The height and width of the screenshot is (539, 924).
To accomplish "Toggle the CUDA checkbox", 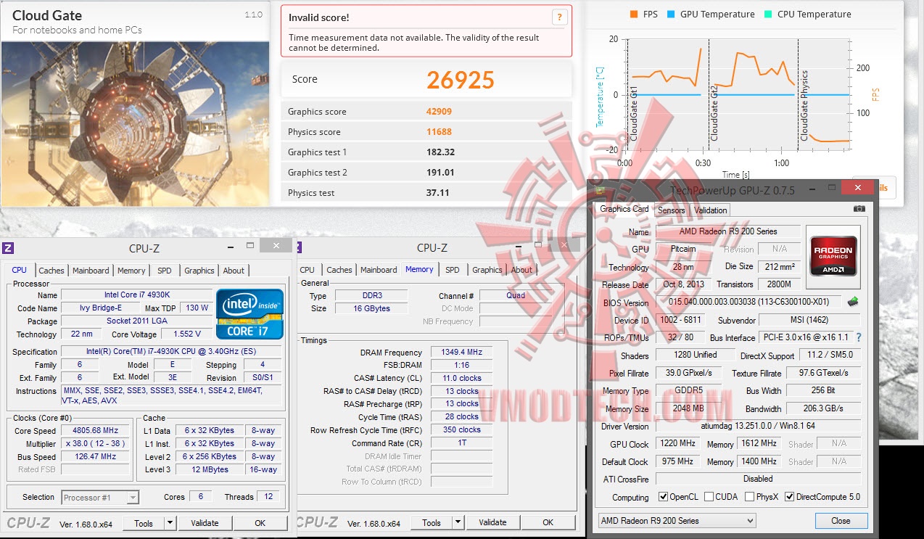I will (709, 497).
